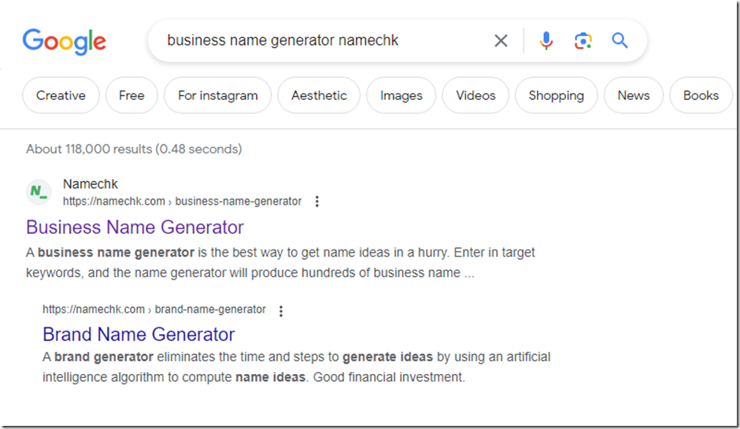
Task: Switch to the Videos tab
Action: [x=475, y=95]
